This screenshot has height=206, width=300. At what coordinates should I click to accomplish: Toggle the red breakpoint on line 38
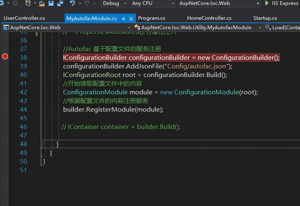pyautogui.click(x=5, y=56)
